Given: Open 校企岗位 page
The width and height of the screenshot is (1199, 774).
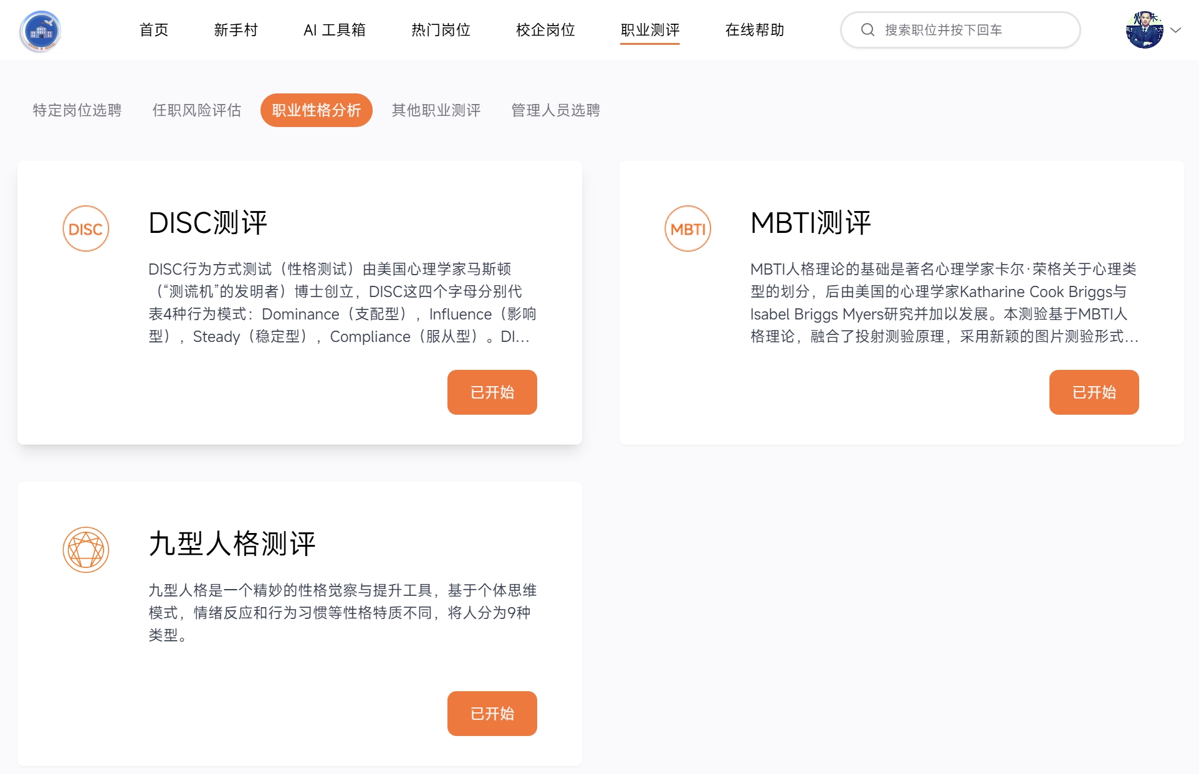Looking at the screenshot, I should pos(545,30).
